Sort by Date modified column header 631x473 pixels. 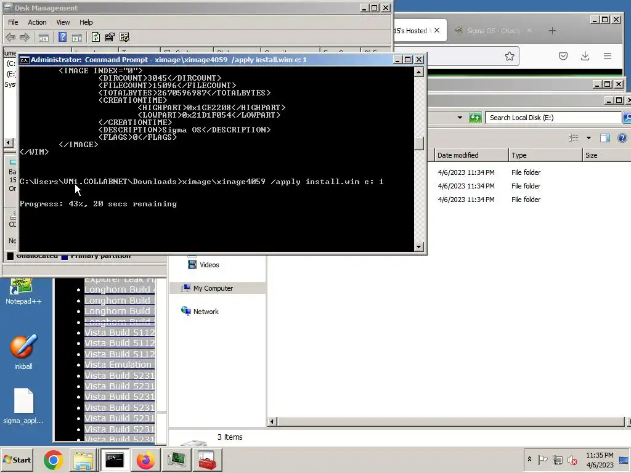coord(471,155)
